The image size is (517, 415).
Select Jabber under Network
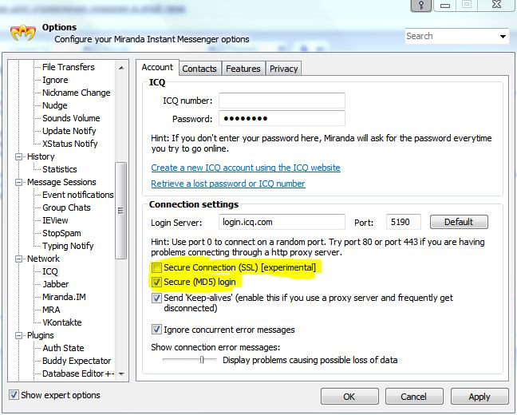(x=55, y=284)
